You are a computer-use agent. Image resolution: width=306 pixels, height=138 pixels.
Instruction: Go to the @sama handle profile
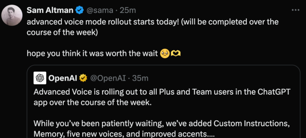[x=100, y=10]
